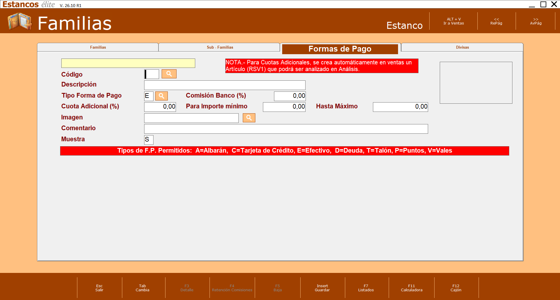
Task: Open F11 Calculadora
Action: click(411, 288)
